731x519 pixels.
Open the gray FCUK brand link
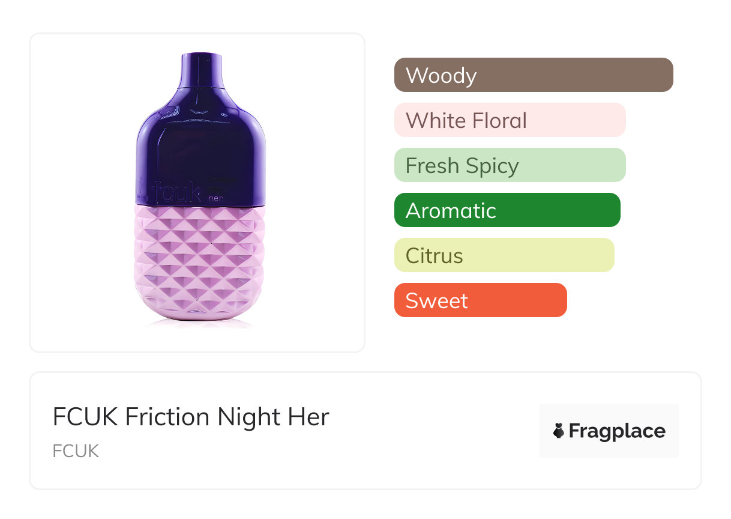tap(76, 451)
